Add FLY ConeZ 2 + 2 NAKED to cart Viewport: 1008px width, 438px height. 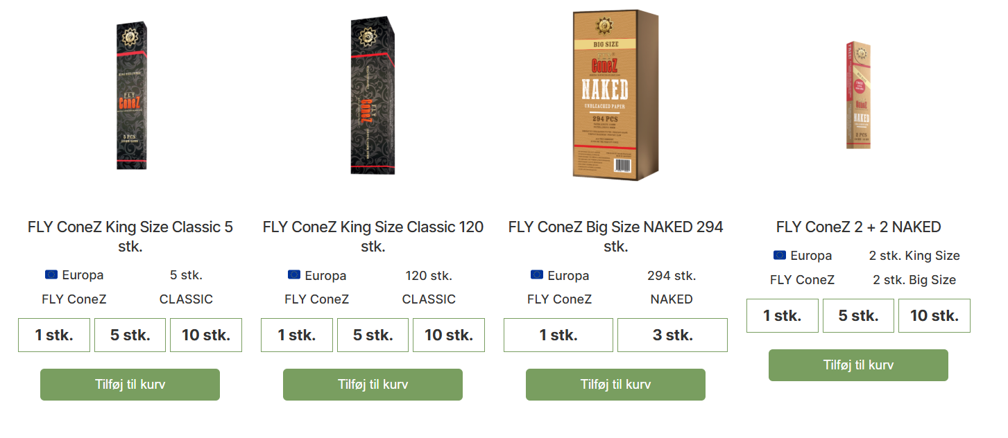point(858,365)
